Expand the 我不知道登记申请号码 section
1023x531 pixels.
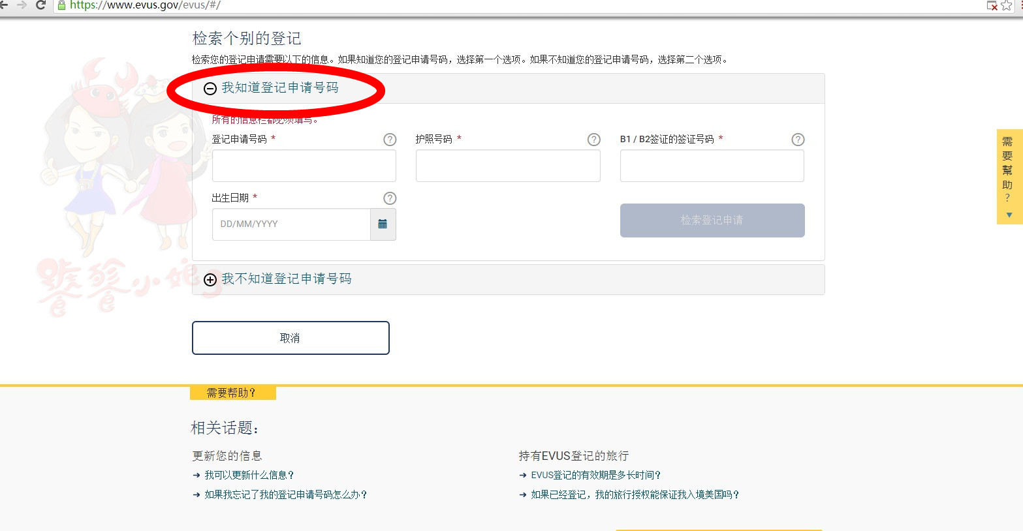tap(210, 279)
